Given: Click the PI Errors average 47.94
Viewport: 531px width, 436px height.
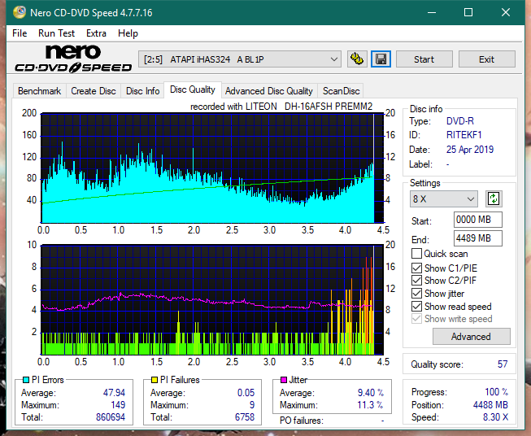Looking at the screenshot, I should click(114, 392).
